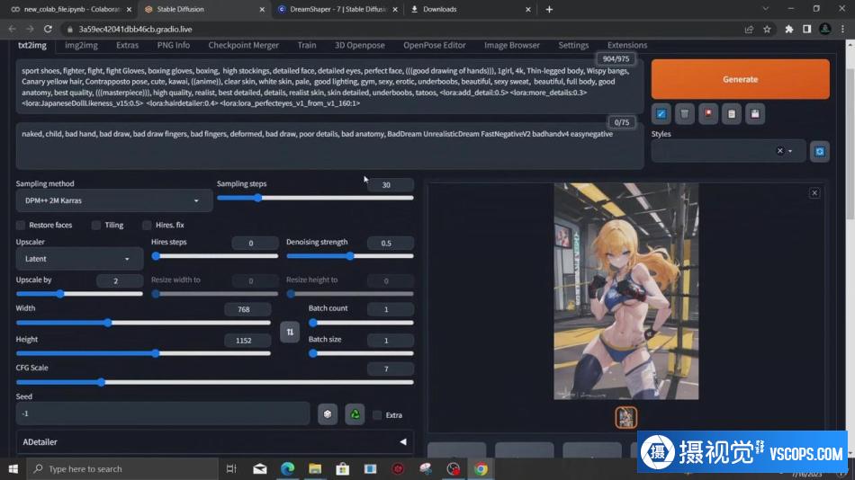Reuse last seed with the green recycle icon
This screenshot has height=480, width=855.
pos(355,414)
